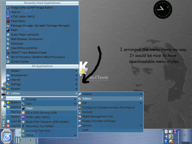Expand the CD submenu arrow
Viewport: 192px width, 144px height.
point(141,103)
